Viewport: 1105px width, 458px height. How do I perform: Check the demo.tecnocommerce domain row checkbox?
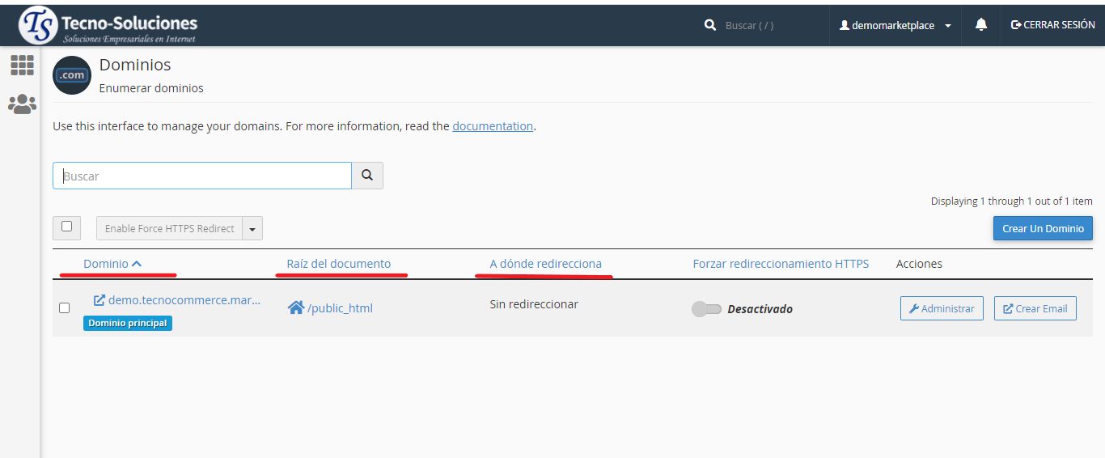click(x=65, y=307)
